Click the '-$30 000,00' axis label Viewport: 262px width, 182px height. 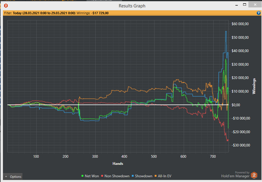(x=241, y=145)
